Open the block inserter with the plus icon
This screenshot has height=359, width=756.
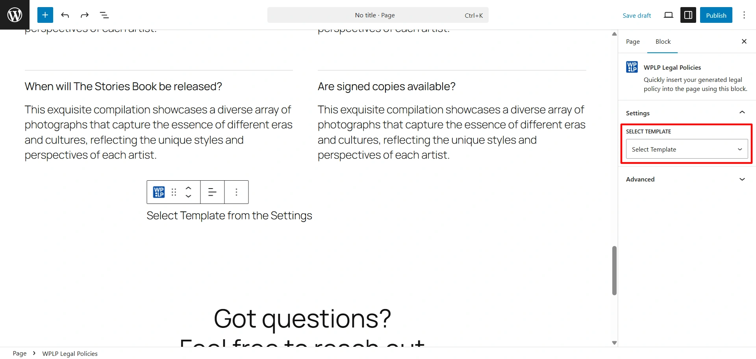45,15
